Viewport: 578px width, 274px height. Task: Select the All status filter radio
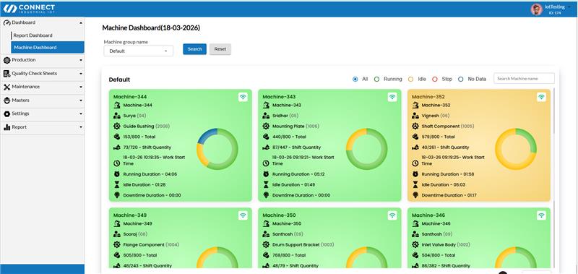click(x=355, y=79)
